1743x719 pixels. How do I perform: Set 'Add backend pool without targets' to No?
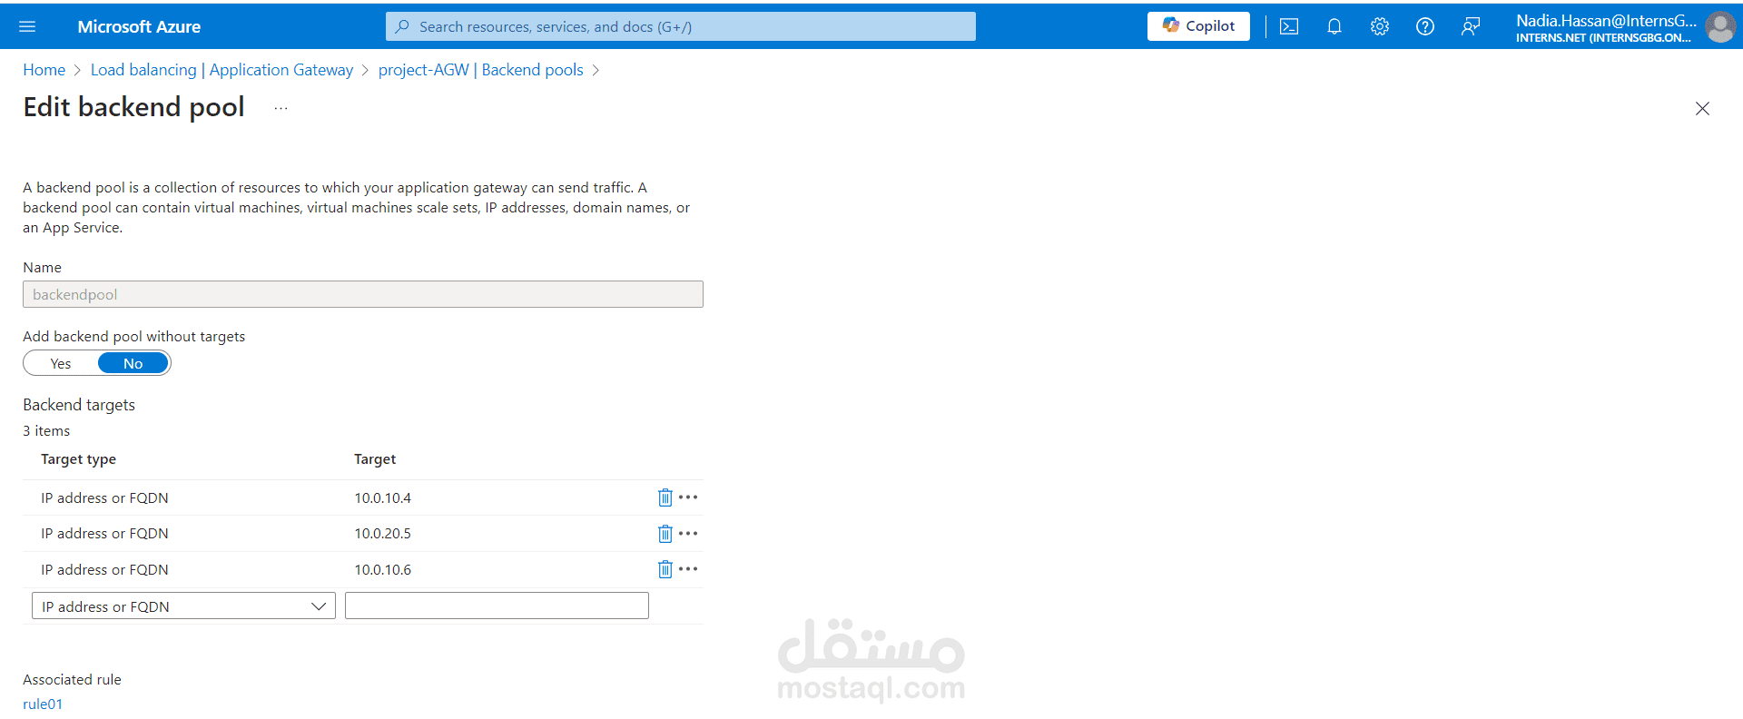pyautogui.click(x=133, y=363)
